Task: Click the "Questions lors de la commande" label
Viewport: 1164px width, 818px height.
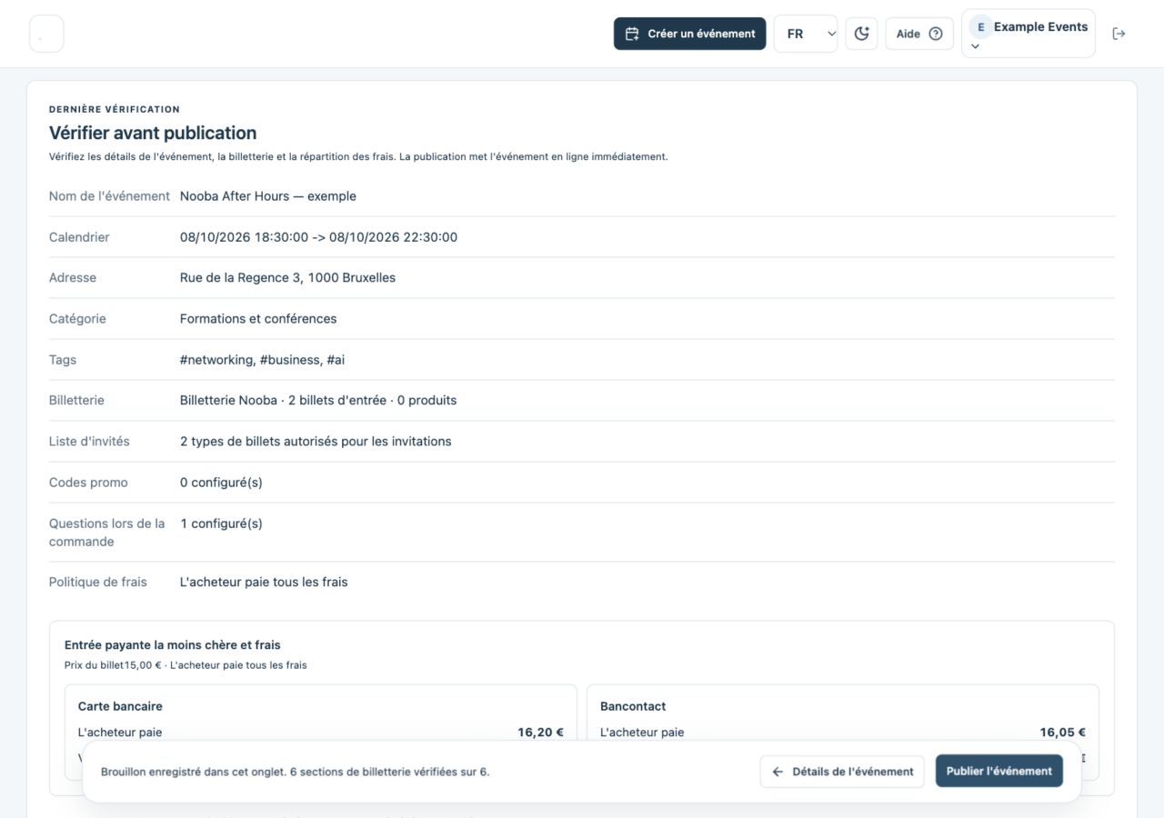Action: point(107,533)
